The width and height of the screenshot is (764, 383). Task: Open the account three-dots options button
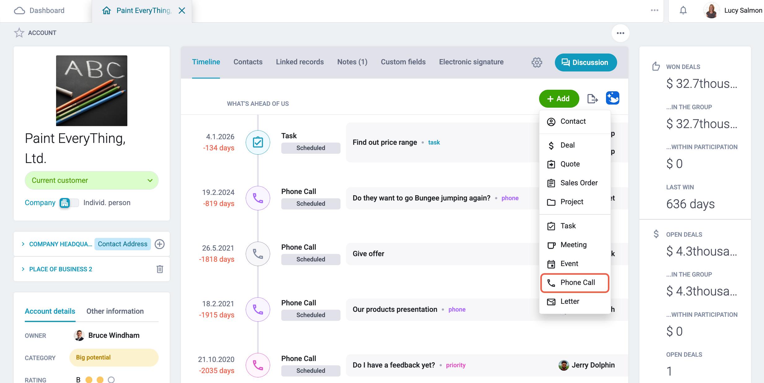coord(620,33)
